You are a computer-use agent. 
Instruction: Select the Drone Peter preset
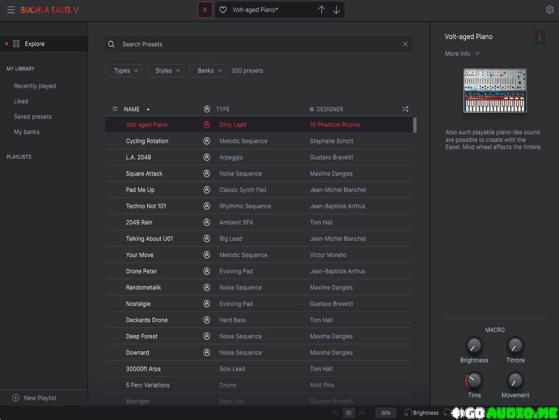point(259,271)
